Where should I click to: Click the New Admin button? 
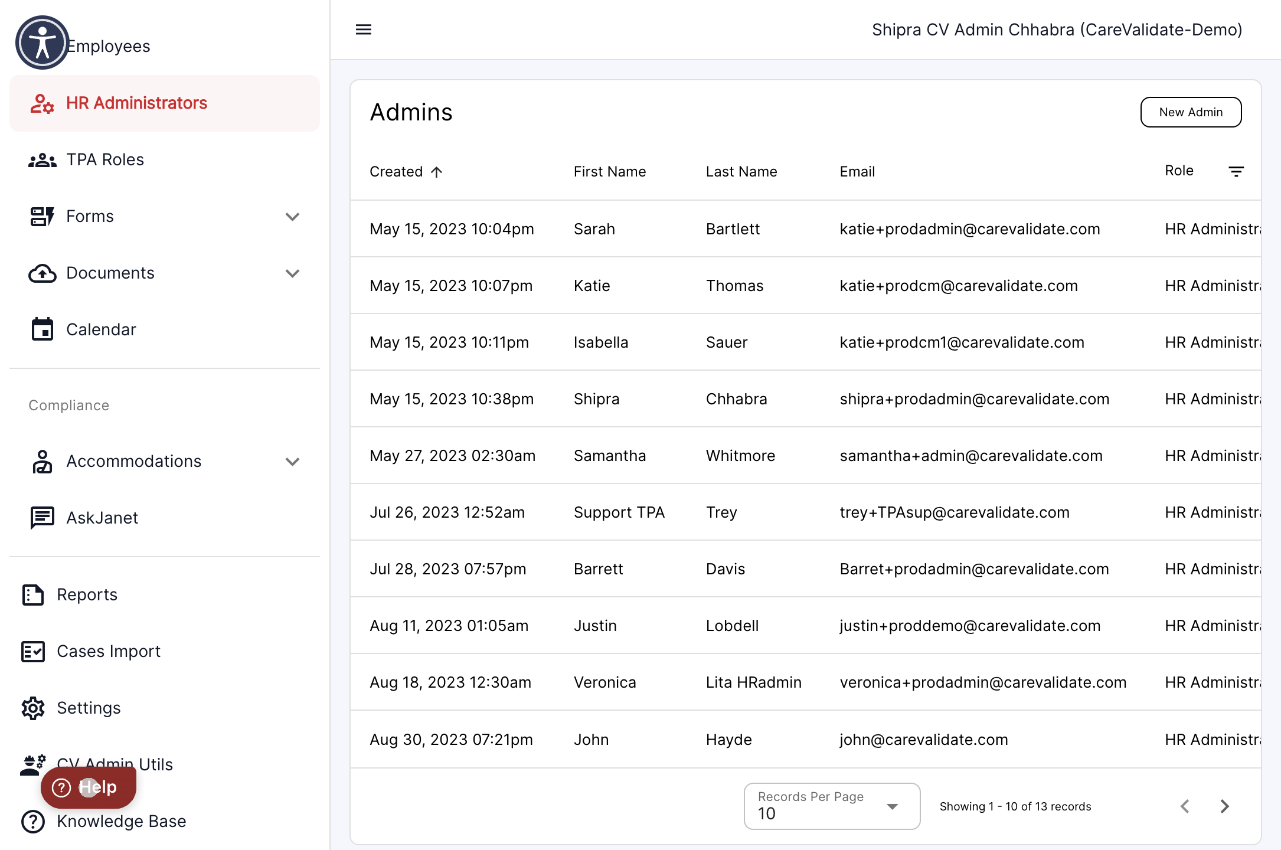click(1191, 112)
